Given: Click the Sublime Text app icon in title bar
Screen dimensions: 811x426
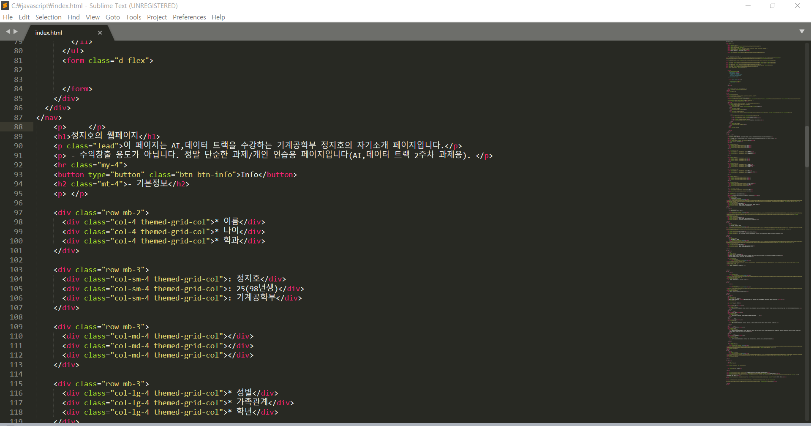Looking at the screenshot, I should coord(5,5).
